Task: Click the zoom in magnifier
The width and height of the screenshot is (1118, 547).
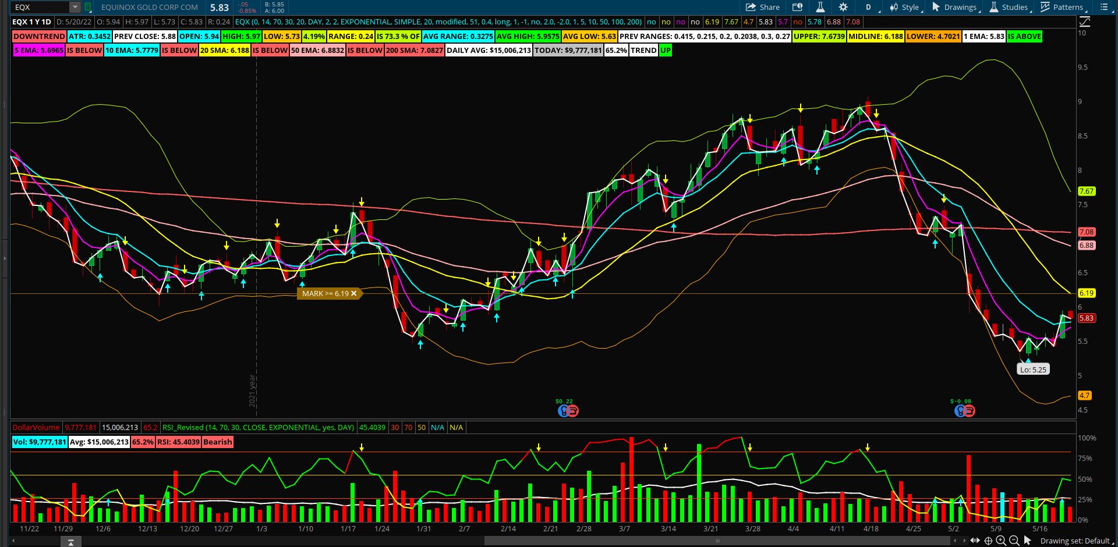Action: [1001, 541]
